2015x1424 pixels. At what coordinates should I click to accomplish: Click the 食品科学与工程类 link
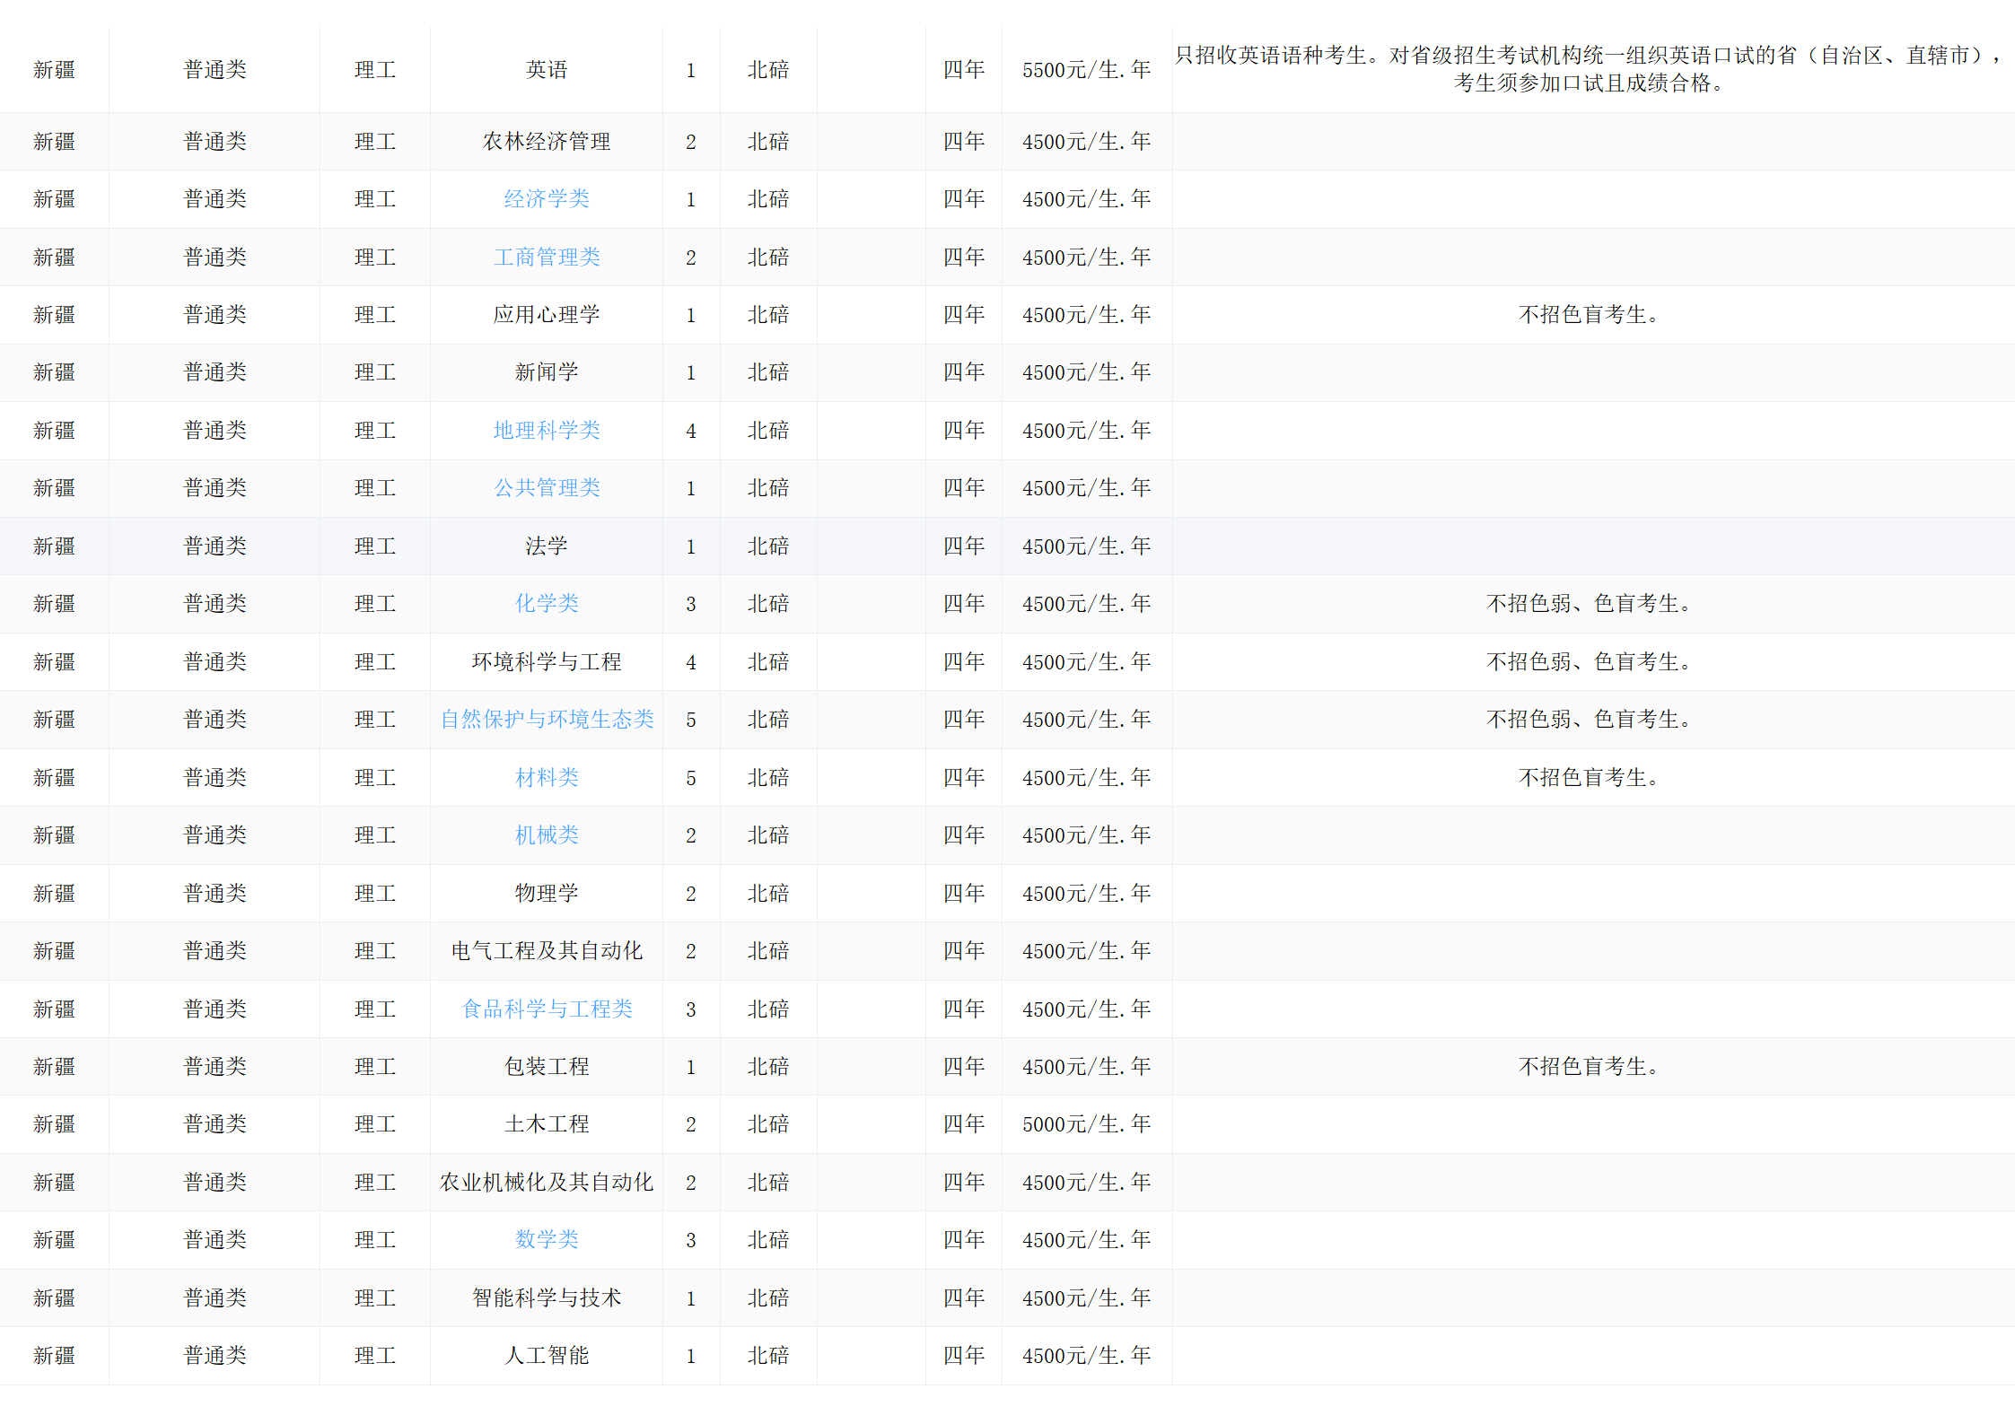546,1009
